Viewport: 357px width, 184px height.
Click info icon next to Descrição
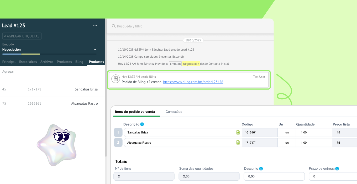click(x=142, y=124)
